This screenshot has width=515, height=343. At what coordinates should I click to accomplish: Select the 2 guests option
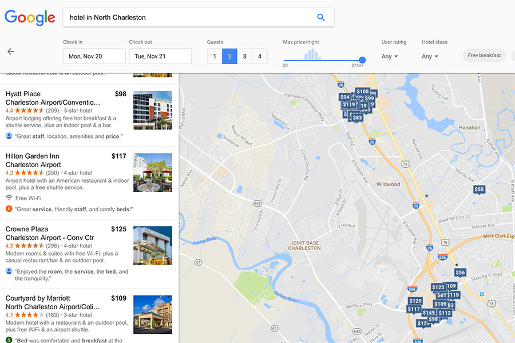pos(229,56)
